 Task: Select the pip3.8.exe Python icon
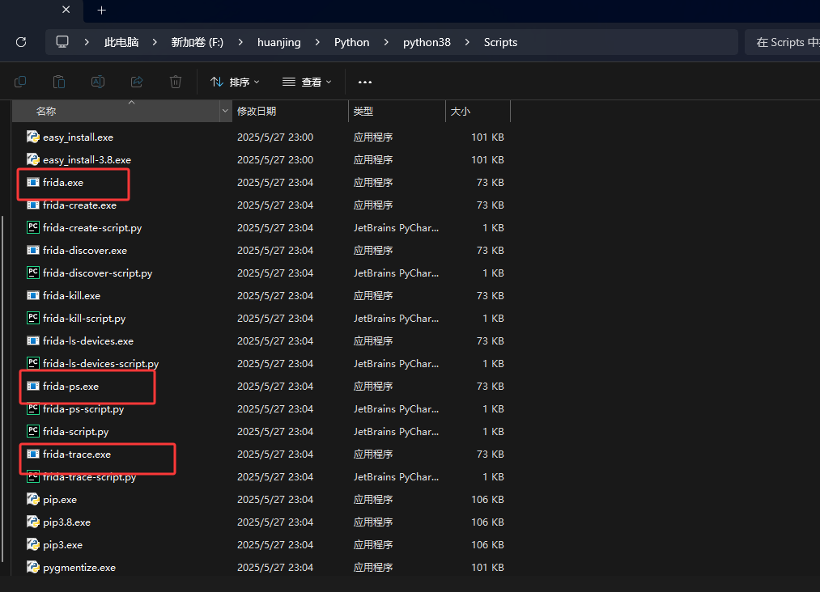pyautogui.click(x=33, y=522)
